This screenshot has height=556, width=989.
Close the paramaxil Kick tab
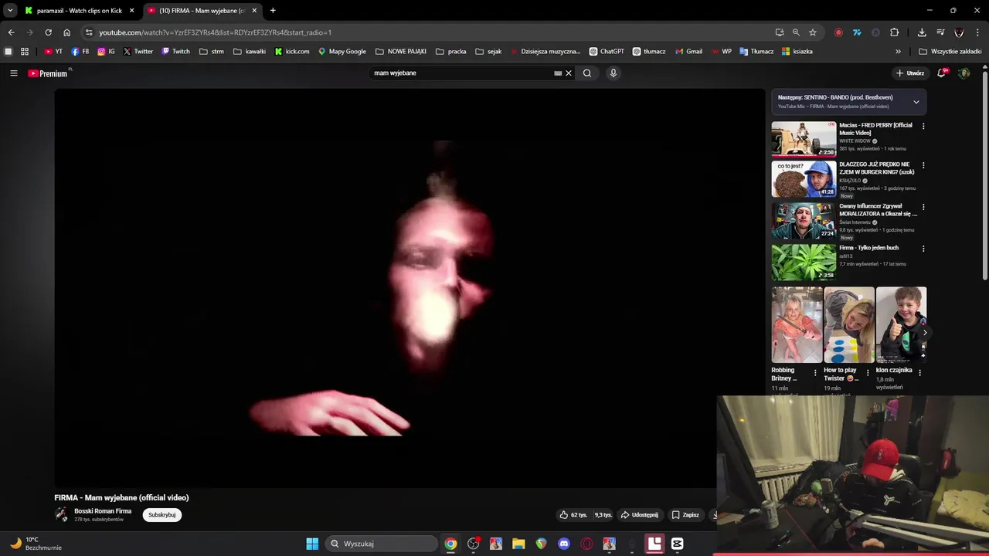[x=131, y=11]
